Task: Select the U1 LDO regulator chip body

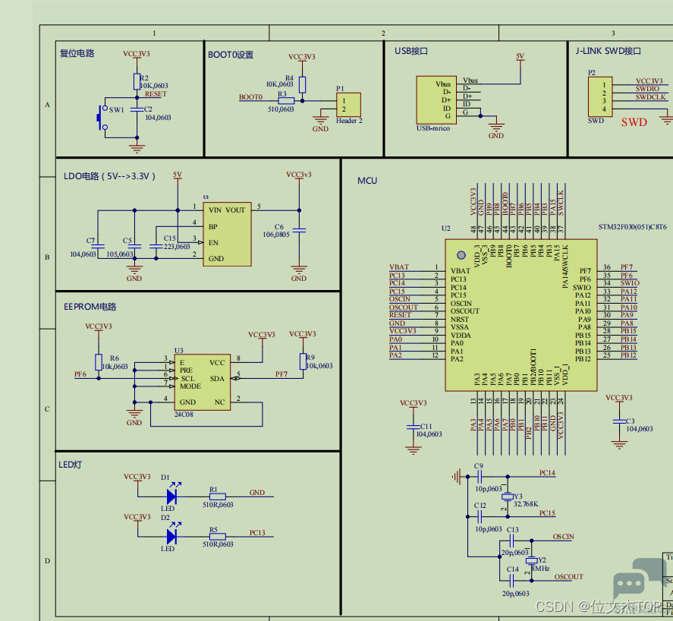Action: pos(227,235)
